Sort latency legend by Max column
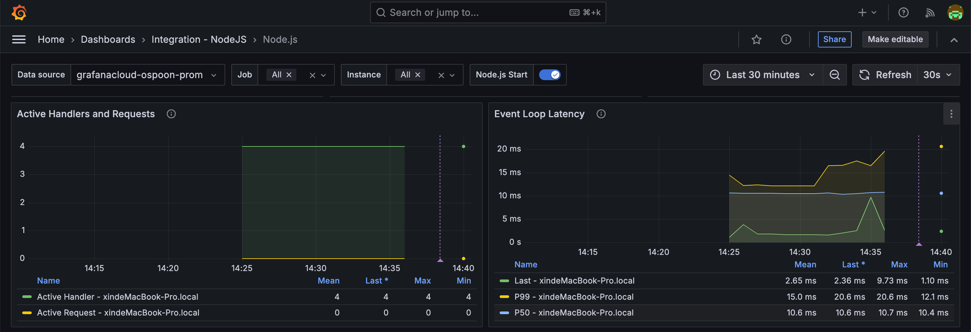Image resolution: width=971 pixels, height=332 pixels. (x=899, y=264)
